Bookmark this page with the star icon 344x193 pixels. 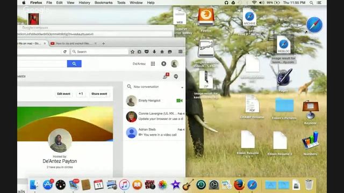(x=132, y=51)
